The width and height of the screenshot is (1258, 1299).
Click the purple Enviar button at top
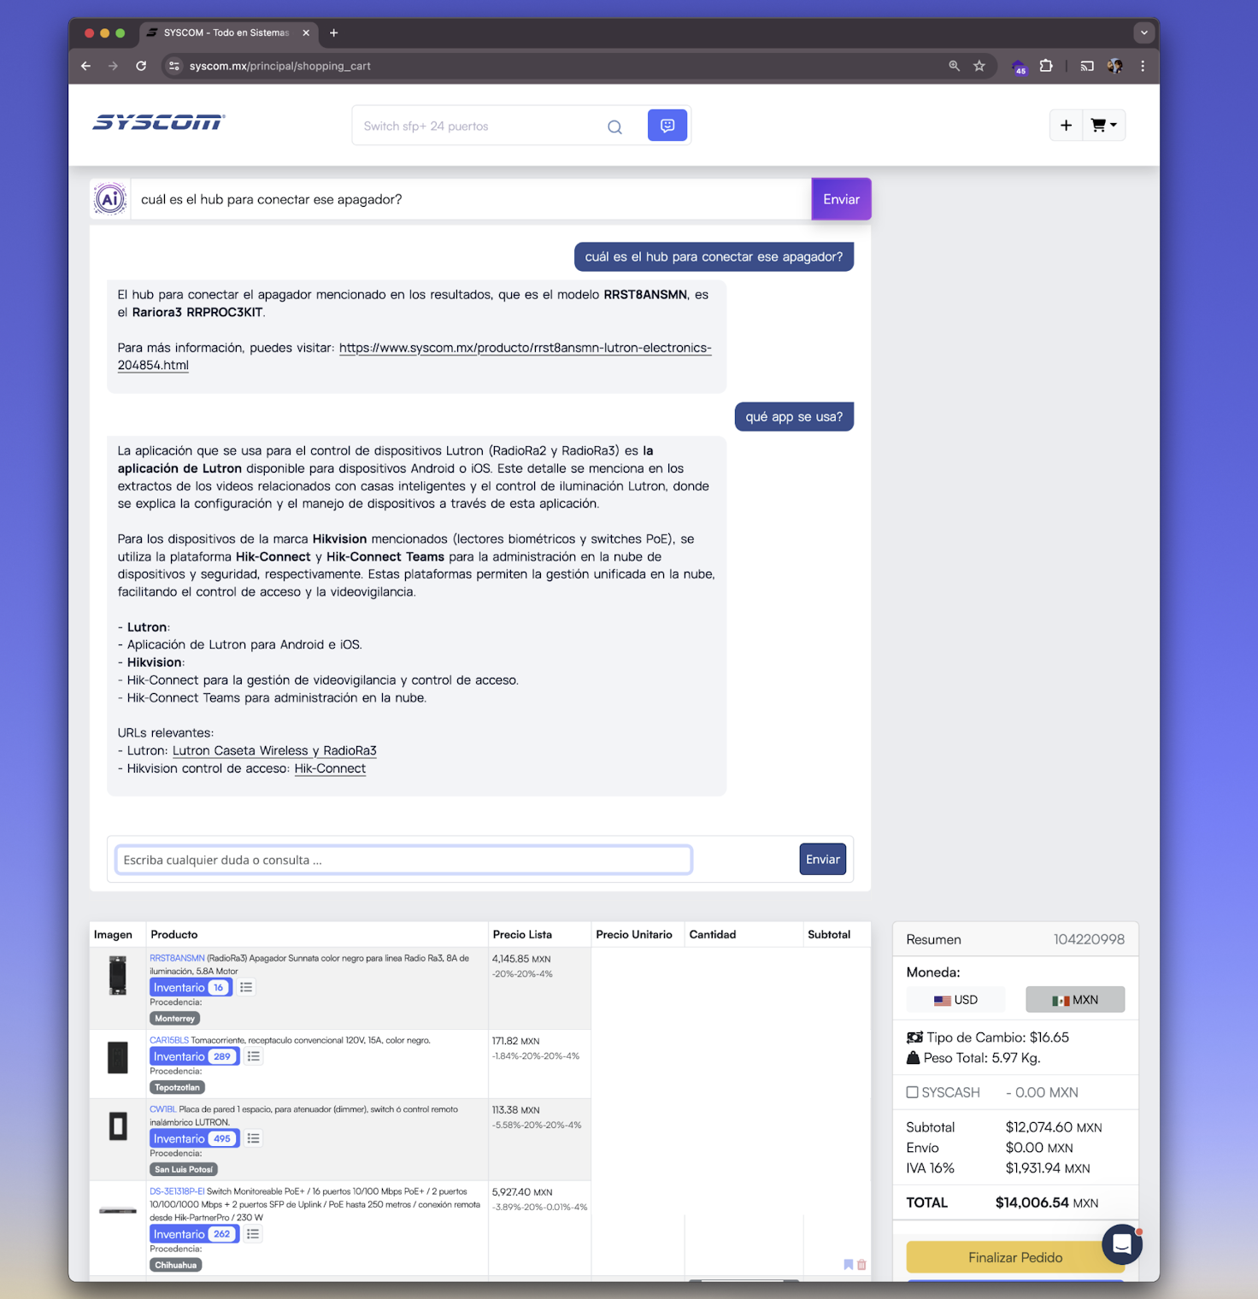pyautogui.click(x=841, y=199)
